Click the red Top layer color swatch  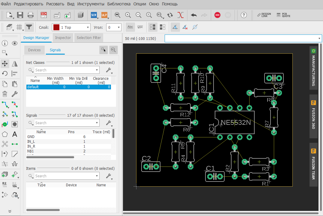click(x=56, y=27)
